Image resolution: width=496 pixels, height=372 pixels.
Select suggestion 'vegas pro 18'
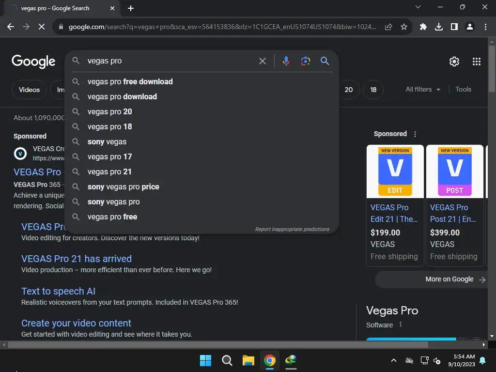201,127
